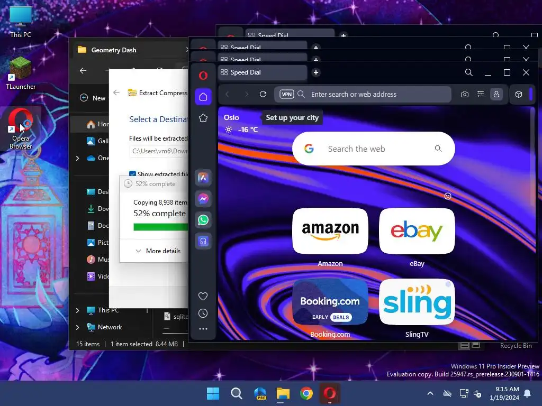Open the Bookmarks star in the Opera sidebar
Screen dimensions: 542x406
203,118
